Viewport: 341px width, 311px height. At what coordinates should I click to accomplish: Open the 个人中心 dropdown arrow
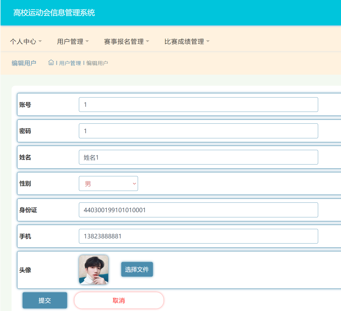coord(40,41)
